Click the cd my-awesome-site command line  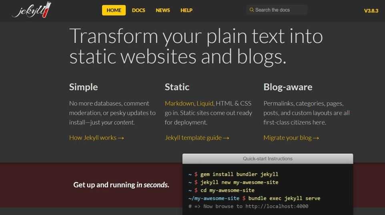point(221,190)
